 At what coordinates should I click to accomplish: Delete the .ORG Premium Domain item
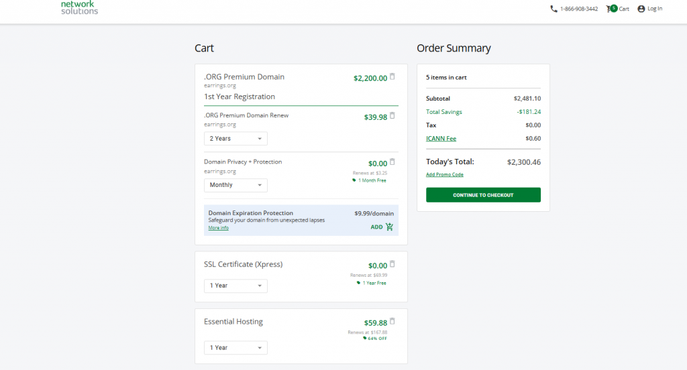[x=392, y=76]
